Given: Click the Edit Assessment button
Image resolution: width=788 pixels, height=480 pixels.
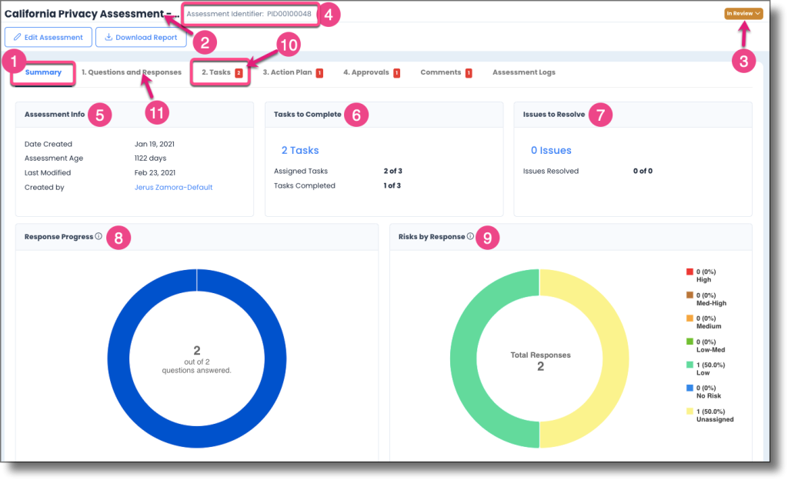Looking at the screenshot, I should pyautogui.click(x=48, y=36).
